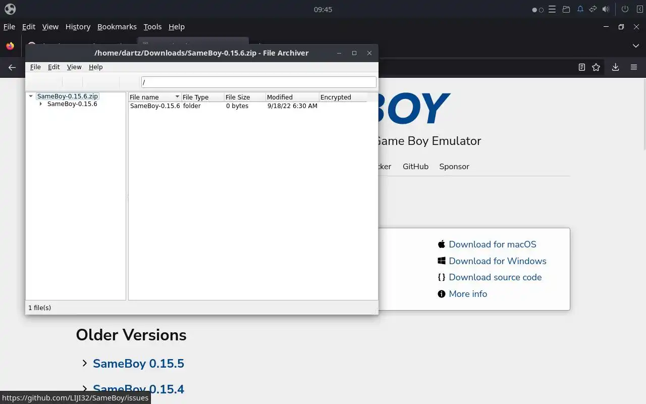This screenshot has height=404, width=646.
Task: Expand the SameBoy-0.15.6 folder in the tree
Action: click(40, 104)
